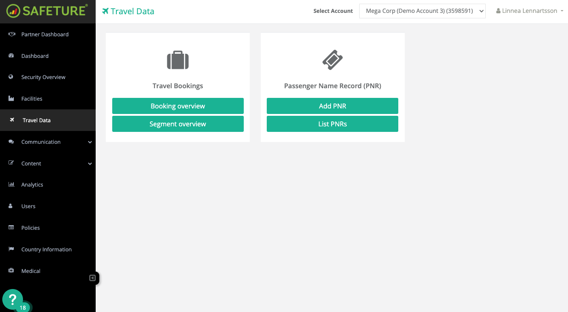The image size is (568, 312).
Task: Open the Dashboard sidebar entry
Action: pos(35,56)
